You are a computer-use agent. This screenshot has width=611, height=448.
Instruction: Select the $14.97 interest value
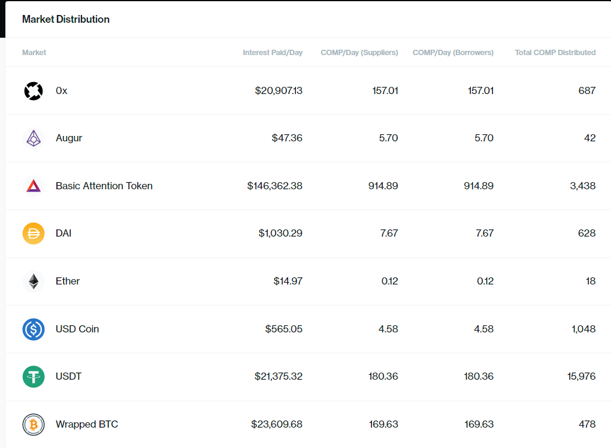288,281
